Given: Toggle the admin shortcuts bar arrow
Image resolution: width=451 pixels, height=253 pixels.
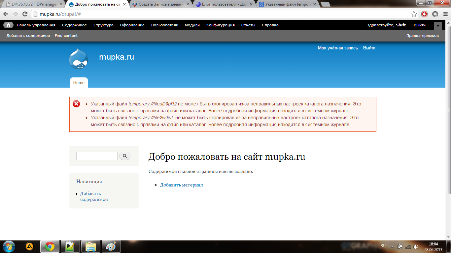Looking at the screenshot, I should click(438, 26).
